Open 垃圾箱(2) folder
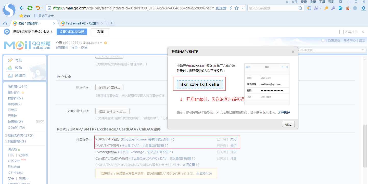The image size is (368, 184). click(x=15, y=122)
